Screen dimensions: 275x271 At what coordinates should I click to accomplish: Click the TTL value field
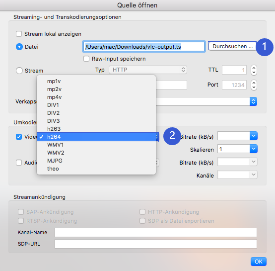(x=234, y=70)
